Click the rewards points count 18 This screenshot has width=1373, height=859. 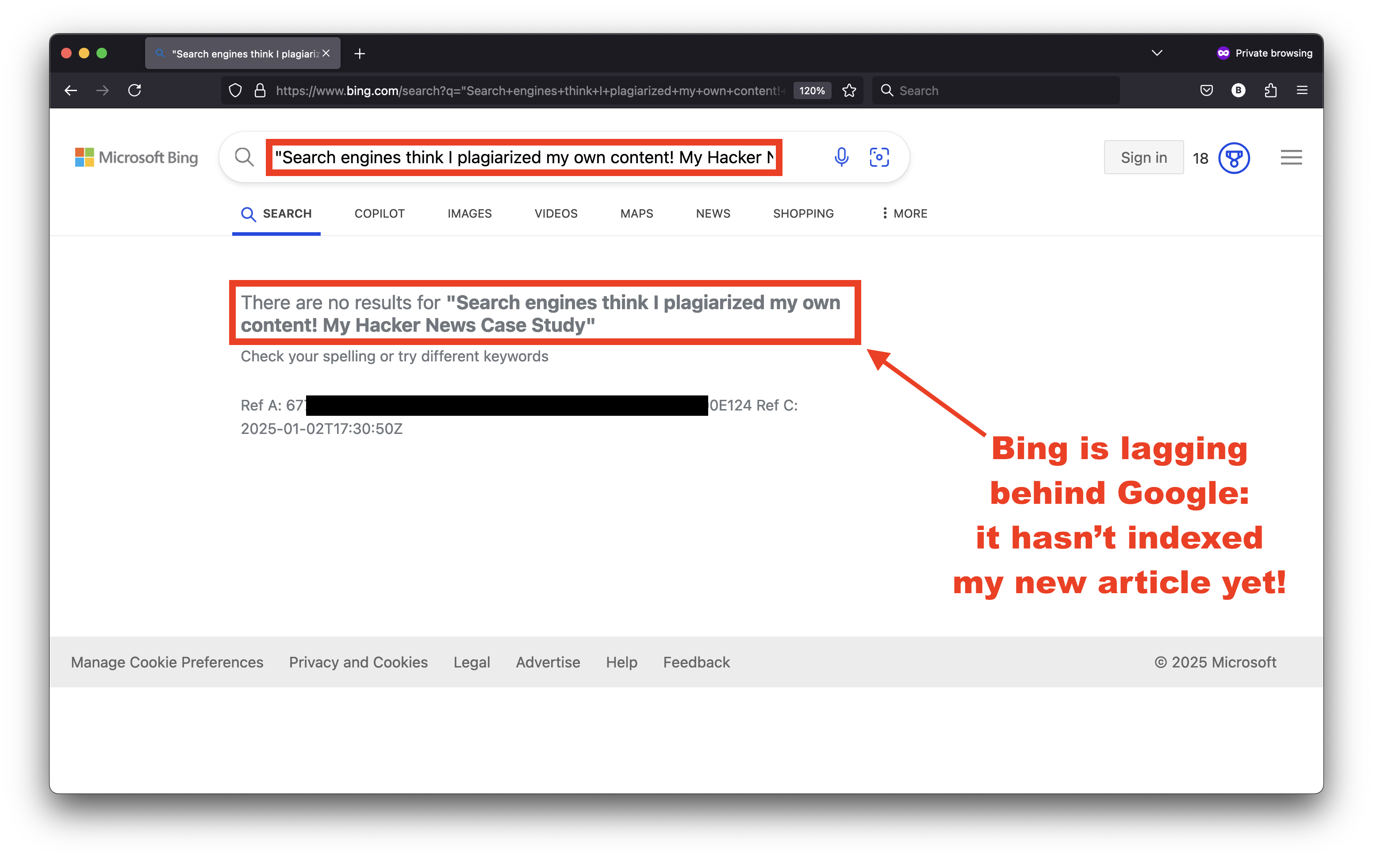click(1200, 158)
